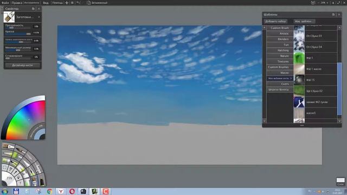The width and height of the screenshot is (347, 195).
Task: Select the Штрихи Волосы preset group
Action: pyautogui.click(x=280, y=89)
